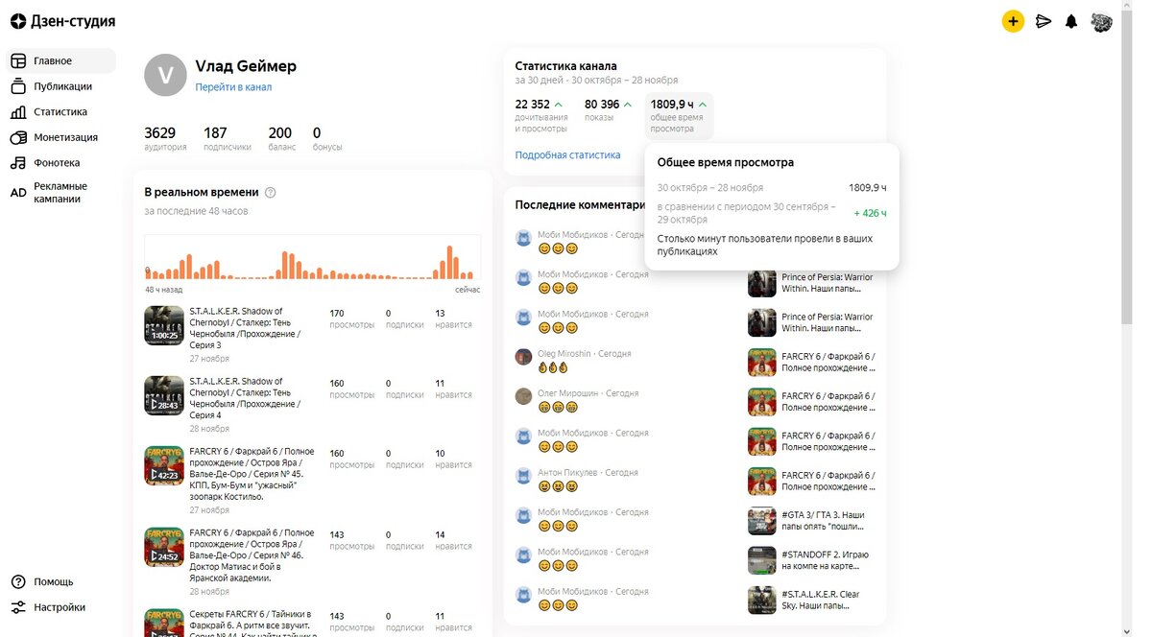Viewport: 1152px width, 637px height.
Task: Click the Олег Мирошин commenter avatar
Action: coord(523,396)
